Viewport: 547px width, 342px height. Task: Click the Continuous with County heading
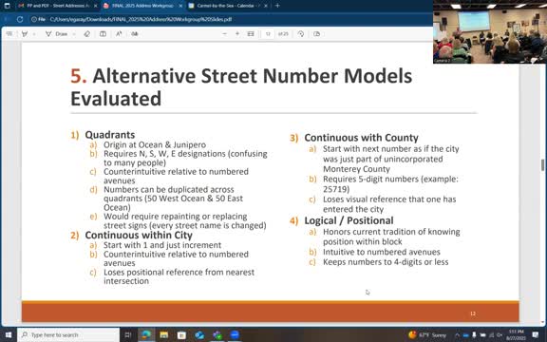click(361, 138)
